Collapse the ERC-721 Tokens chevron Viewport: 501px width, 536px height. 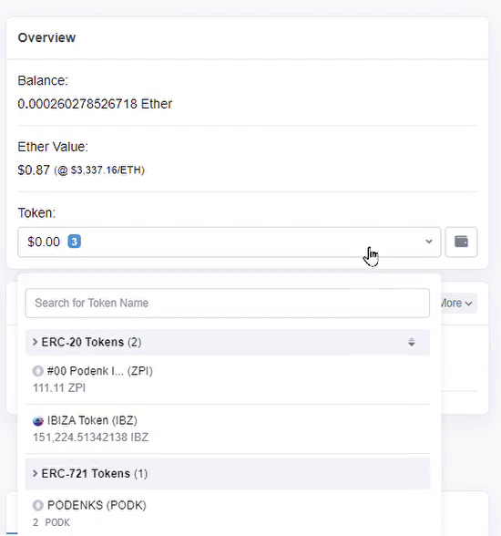tap(35, 473)
